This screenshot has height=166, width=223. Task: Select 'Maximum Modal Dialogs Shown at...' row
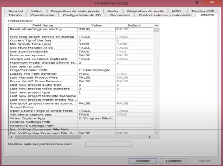point(81,63)
